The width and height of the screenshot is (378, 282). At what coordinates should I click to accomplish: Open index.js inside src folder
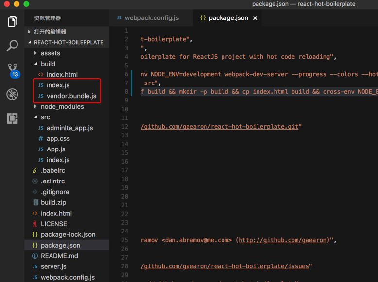pos(67,160)
